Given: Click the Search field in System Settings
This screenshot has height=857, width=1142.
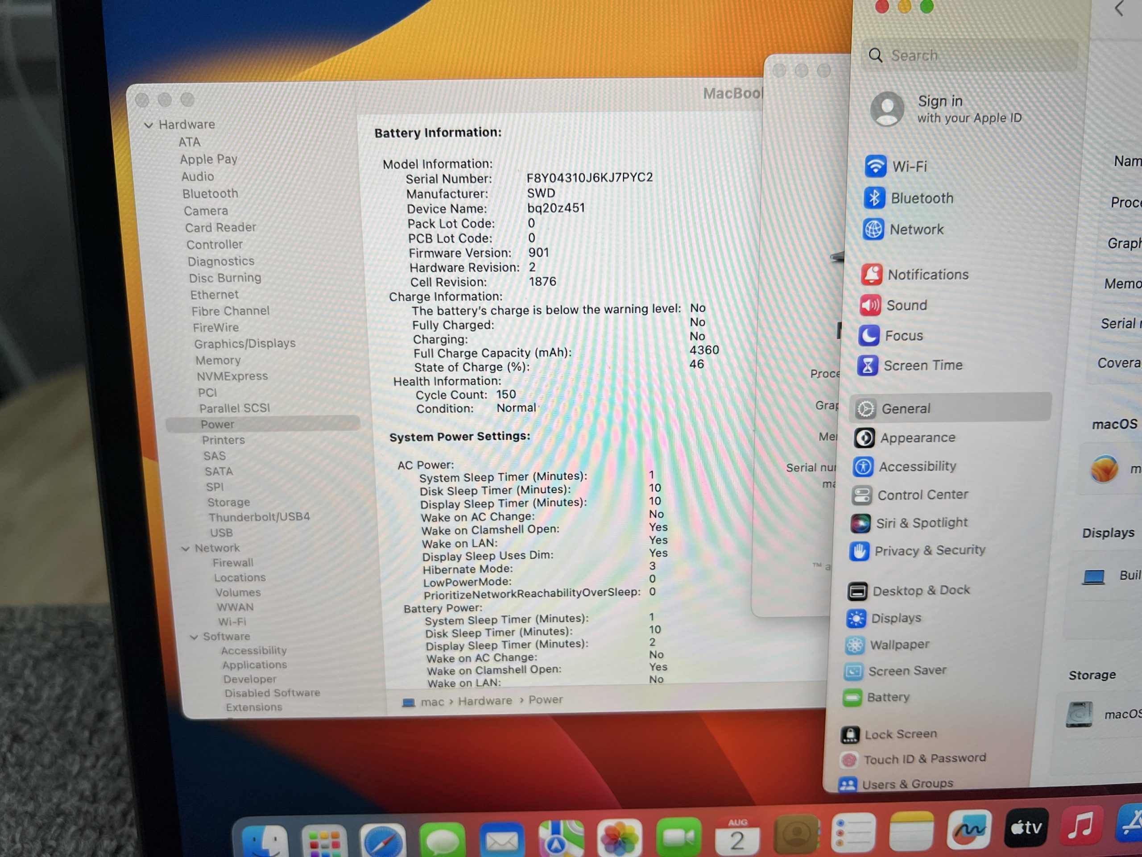Looking at the screenshot, I should tap(969, 55).
